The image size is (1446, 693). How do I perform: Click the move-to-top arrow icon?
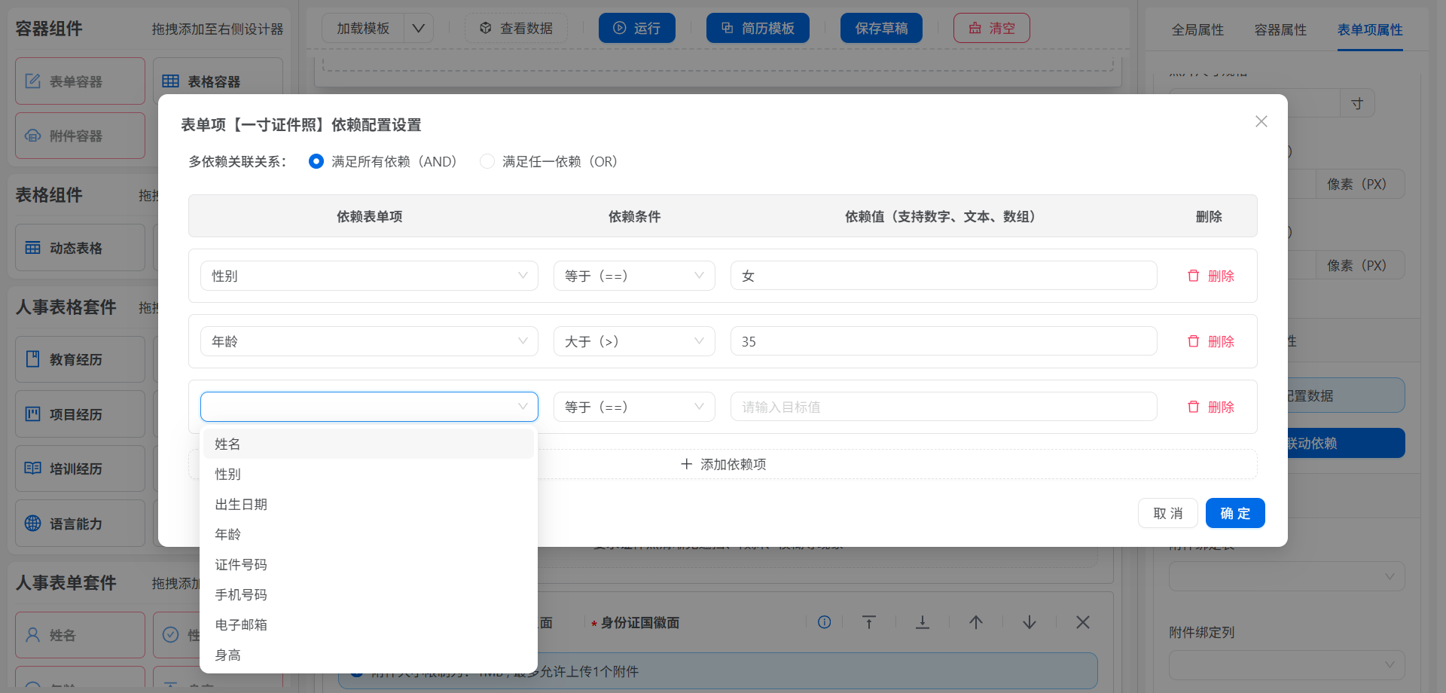click(868, 622)
